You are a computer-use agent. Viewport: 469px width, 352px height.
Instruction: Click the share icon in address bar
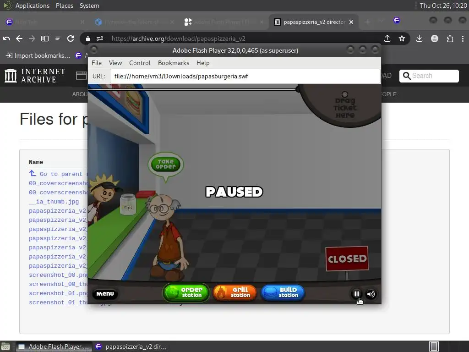click(x=387, y=38)
